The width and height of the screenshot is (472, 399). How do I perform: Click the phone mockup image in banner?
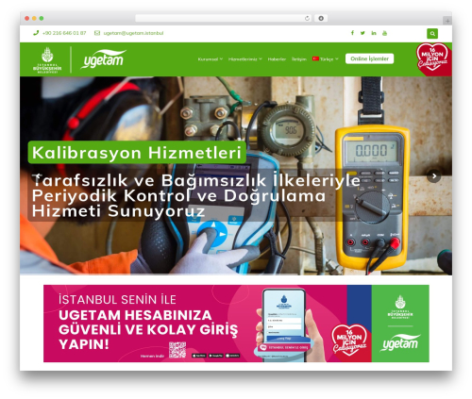285,324
